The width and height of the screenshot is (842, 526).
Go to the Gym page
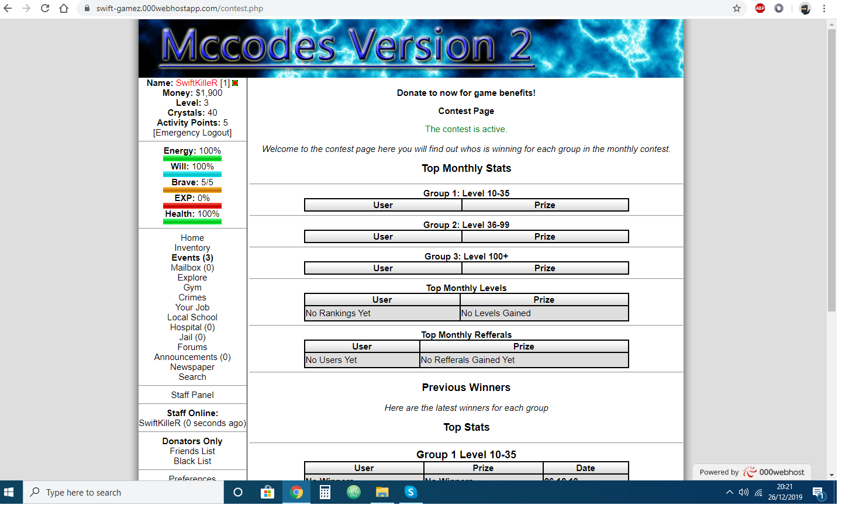click(192, 288)
